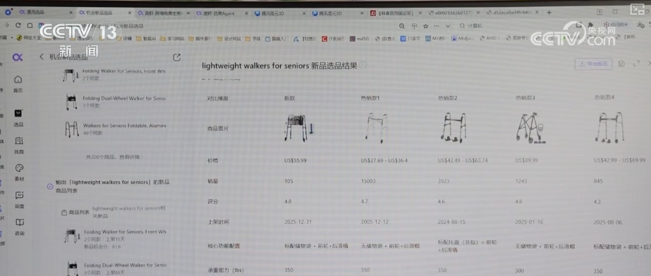651x276 pixels.
Task: Open the 网址大全 bookmark
Action: 28,38
